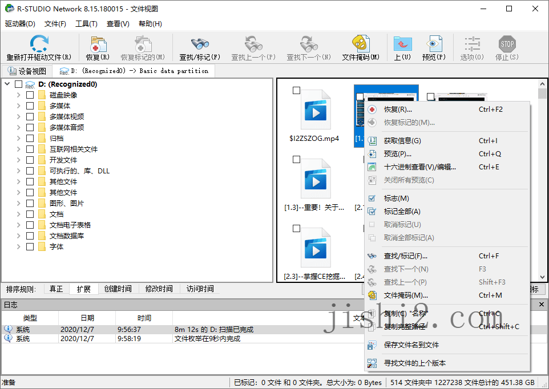Sort by 创建时间
Image resolution: width=549 pixels, height=389 pixels.
tap(118, 289)
